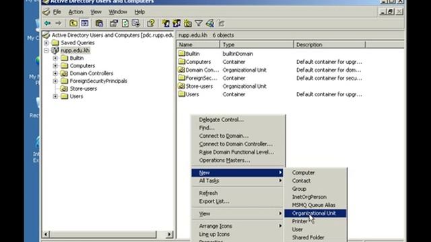Select Raise Domain Functional Level...

pyautogui.click(x=238, y=152)
